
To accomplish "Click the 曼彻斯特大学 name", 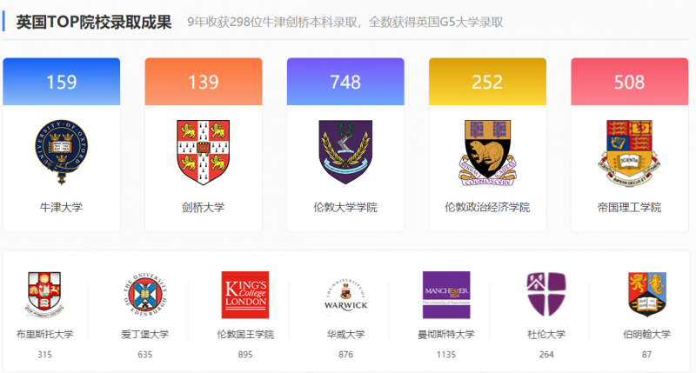I will 446,335.
